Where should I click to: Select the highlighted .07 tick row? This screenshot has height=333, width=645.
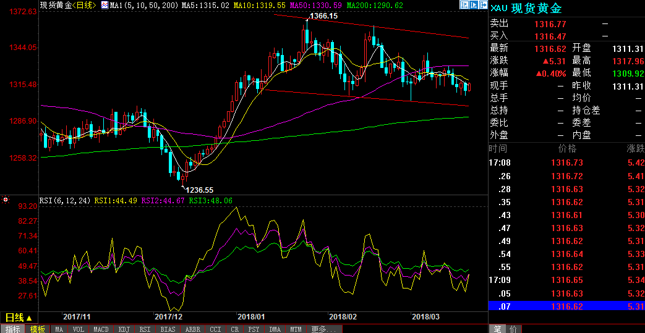coord(566,306)
